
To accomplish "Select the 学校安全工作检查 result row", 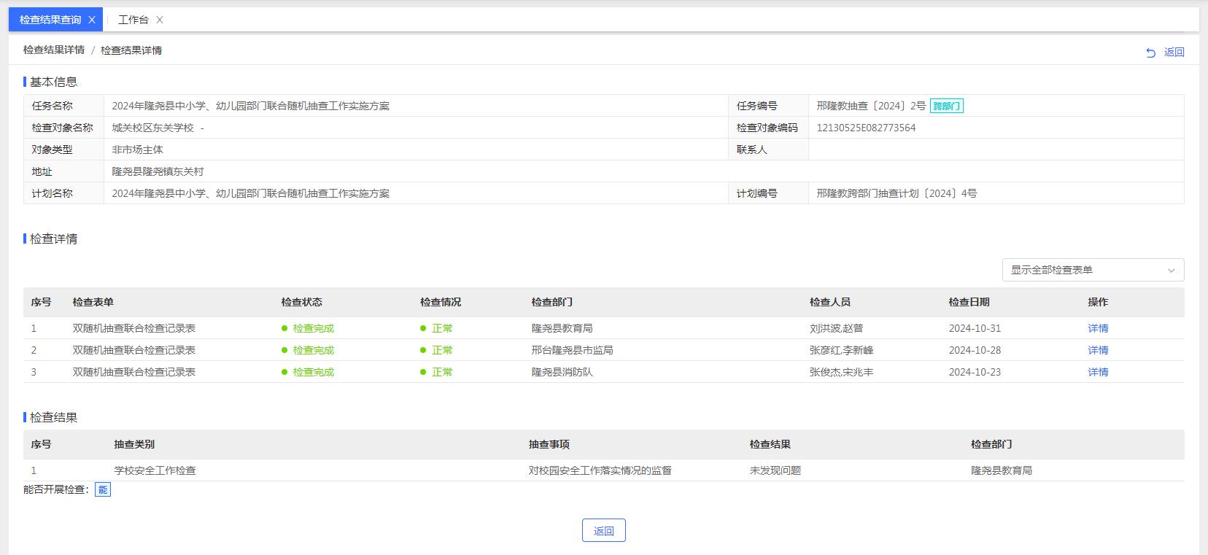I will 155,470.
